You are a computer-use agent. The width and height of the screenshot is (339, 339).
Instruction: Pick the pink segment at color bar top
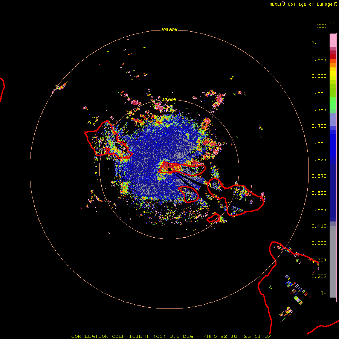pyautogui.click(x=333, y=40)
